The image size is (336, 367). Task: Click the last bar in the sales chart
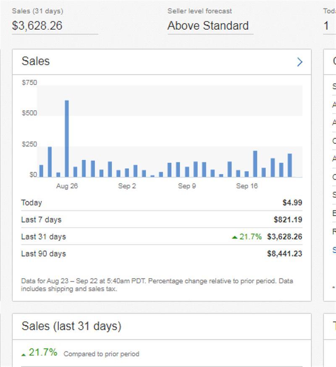290,166
